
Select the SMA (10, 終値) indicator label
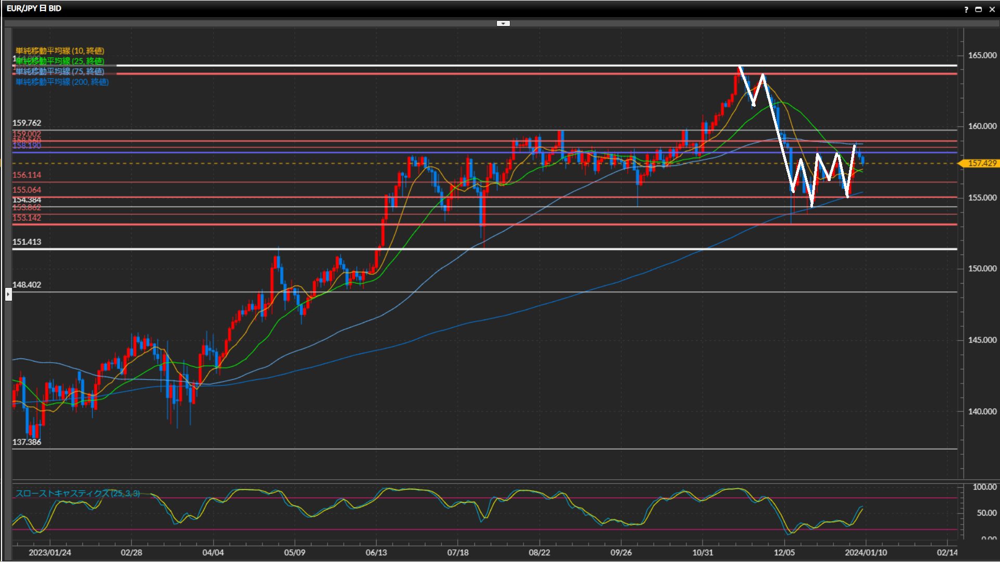[x=59, y=50]
